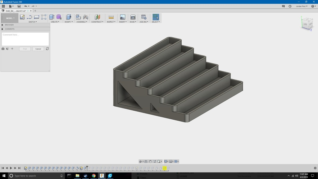Screen dimensions: 318x179
Task: Open the Construct menu
Action: pos(97,22)
